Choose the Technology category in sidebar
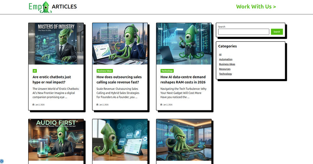 click(x=225, y=74)
